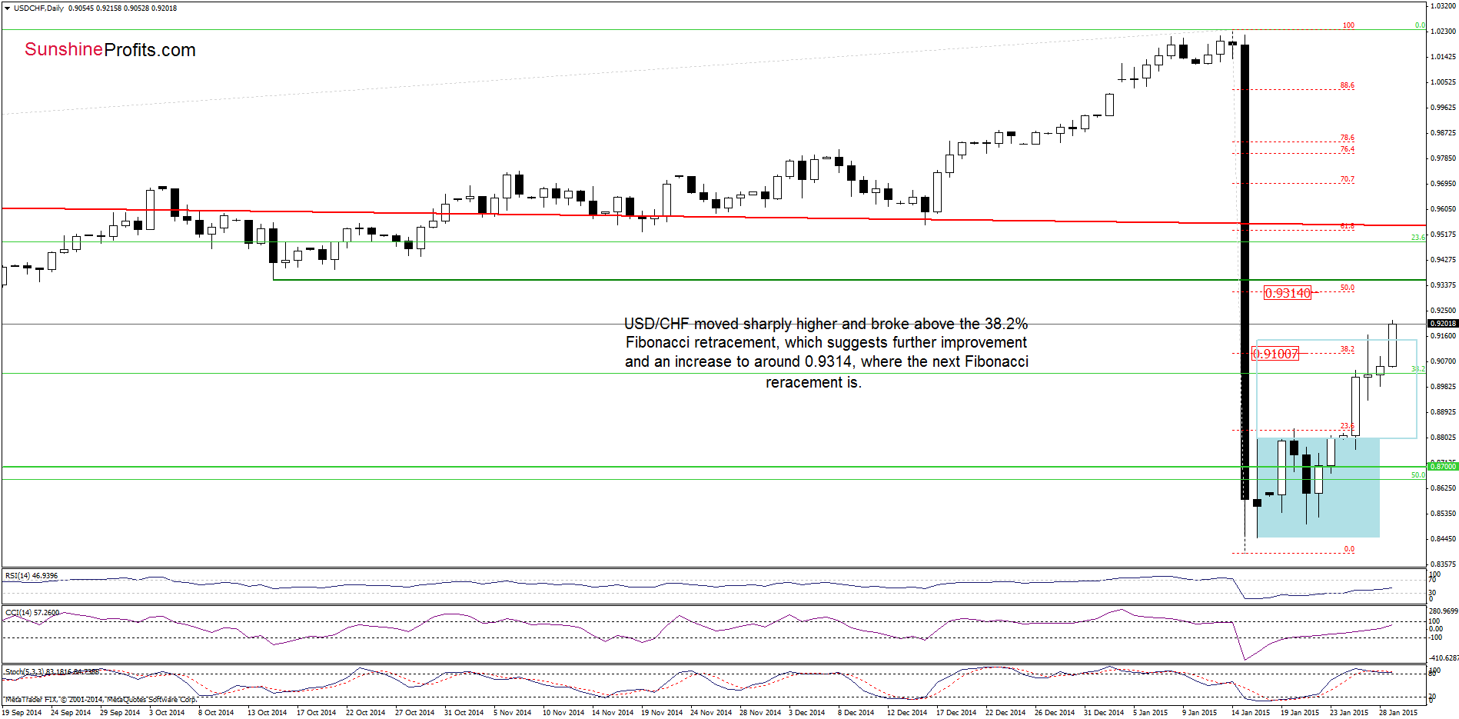The width and height of the screenshot is (1459, 719).
Task: Click the 0.89825 price axis label
Action: [1443, 386]
